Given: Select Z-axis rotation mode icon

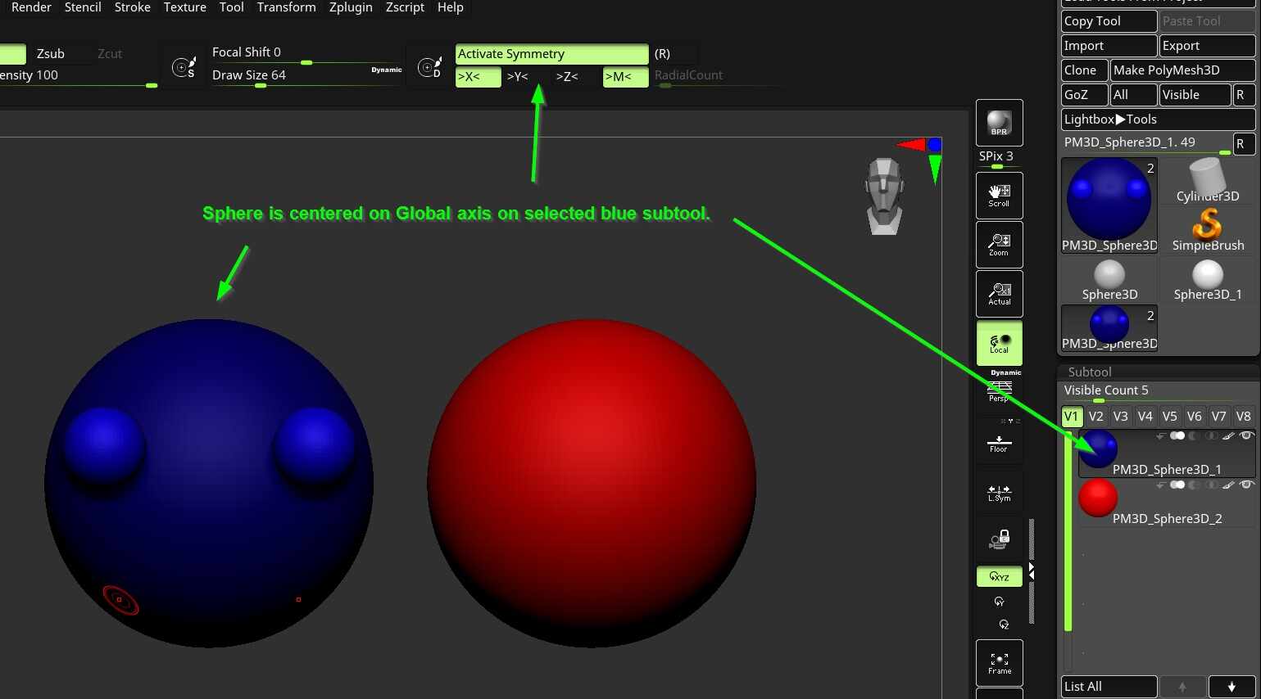Looking at the screenshot, I should 1004,625.
